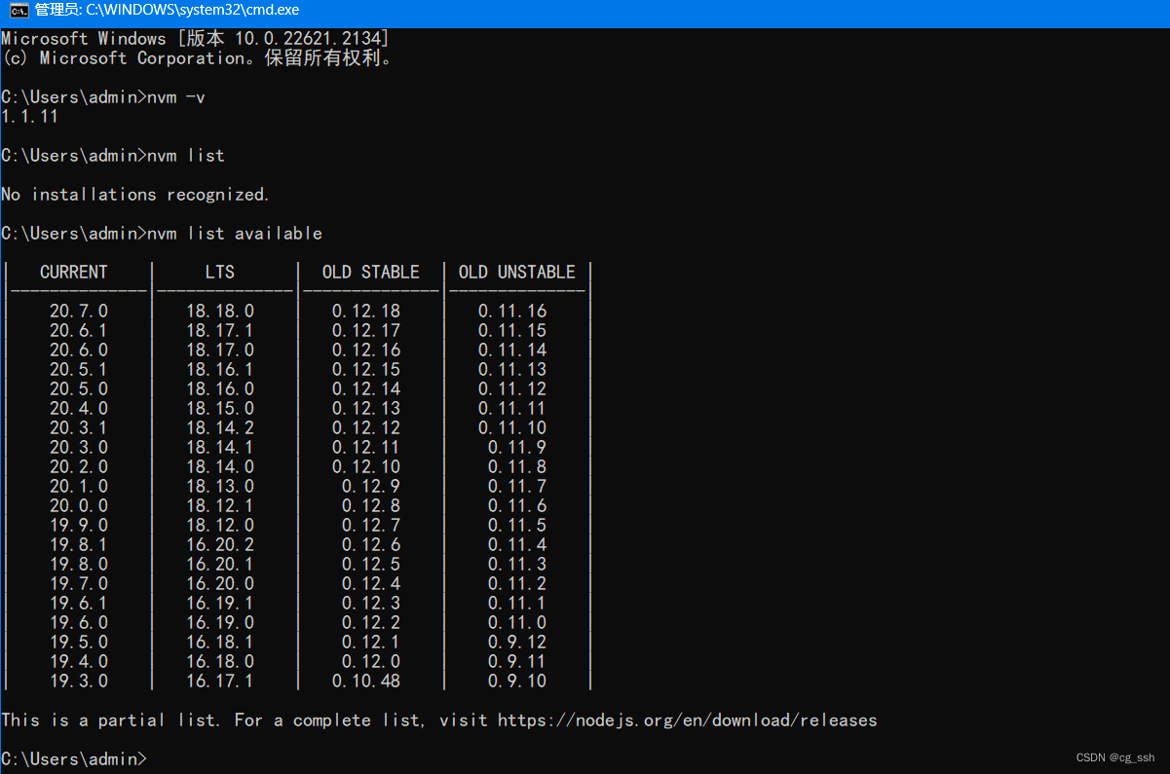1170x774 pixels.
Task: Click the nvm list available command text
Action: click(233, 233)
